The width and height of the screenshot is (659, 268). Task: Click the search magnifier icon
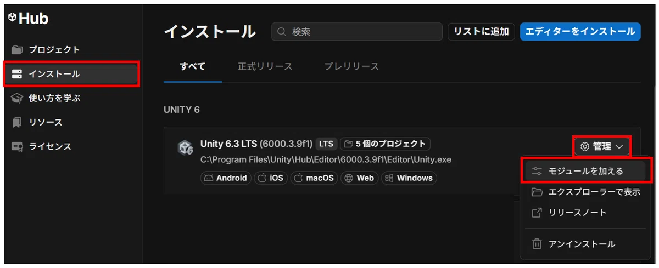(x=282, y=32)
